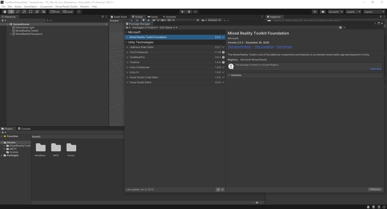The height and width of the screenshot is (209, 387).
Task: Expand MixedRealityPlayspace in Hierarchy
Action: point(11,34)
